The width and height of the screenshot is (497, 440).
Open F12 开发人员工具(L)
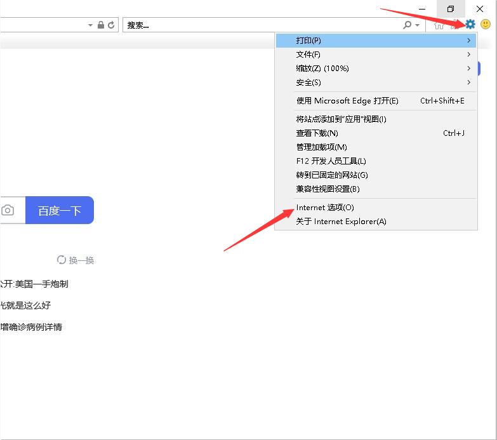(x=376, y=161)
